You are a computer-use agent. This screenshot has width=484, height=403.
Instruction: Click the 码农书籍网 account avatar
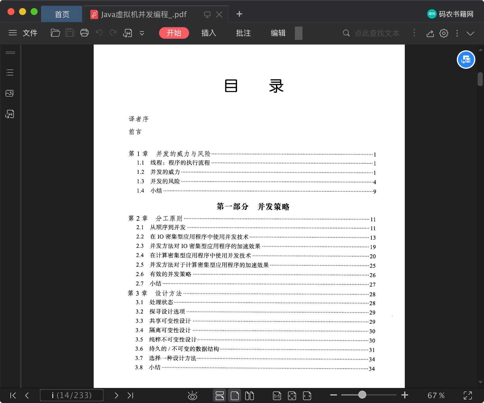click(432, 14)
